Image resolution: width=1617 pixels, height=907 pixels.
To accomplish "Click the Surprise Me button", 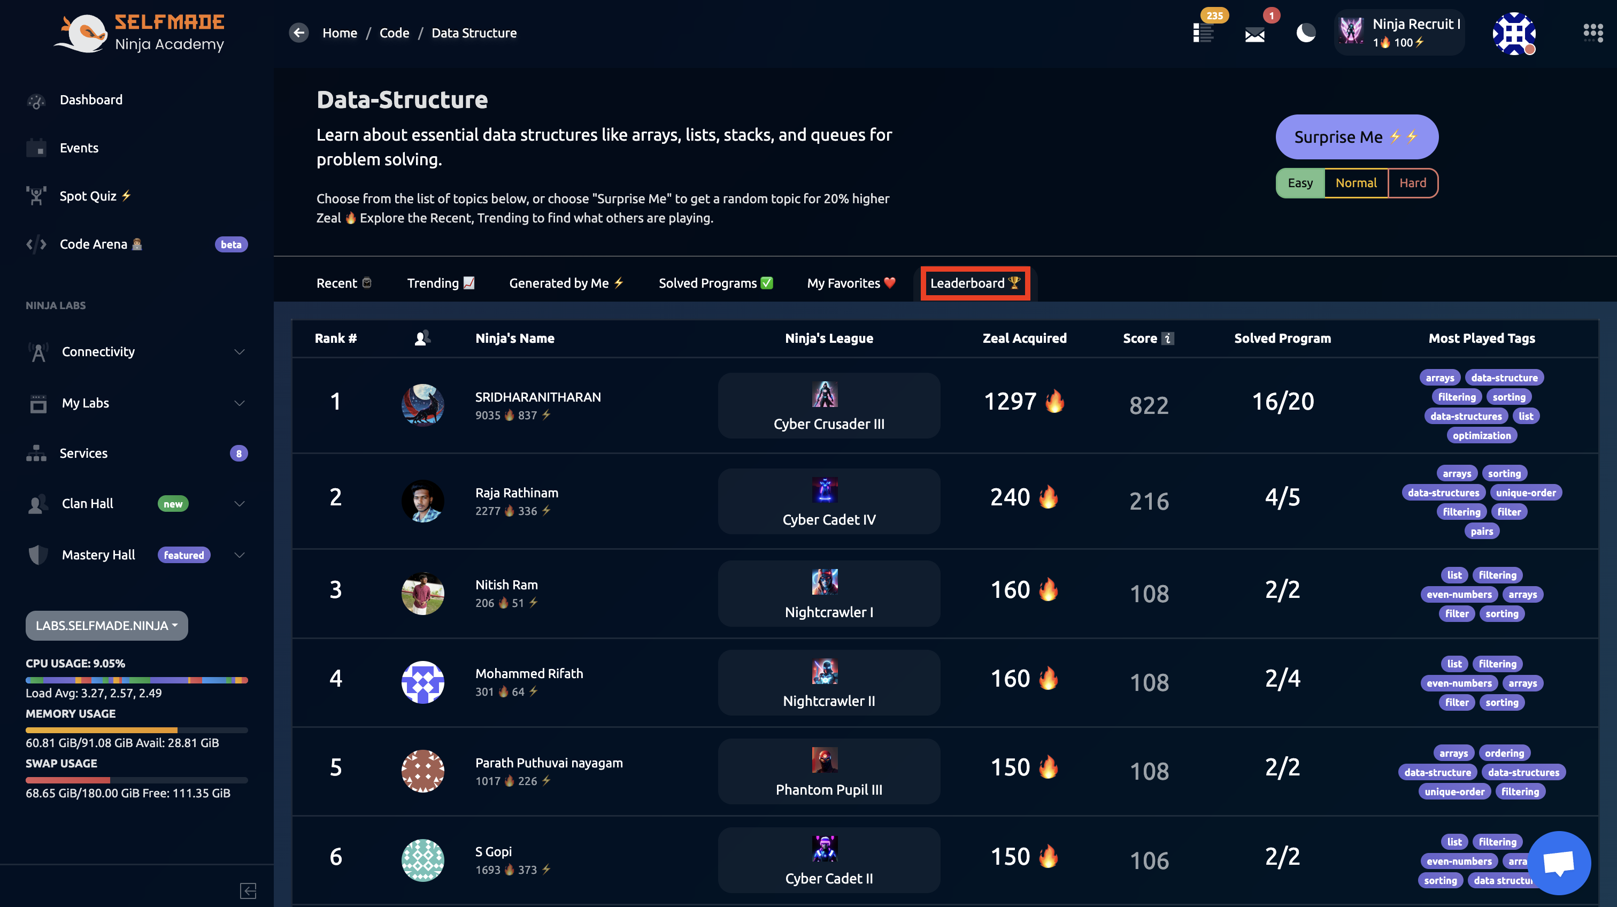I will [x=1356, y=137].
